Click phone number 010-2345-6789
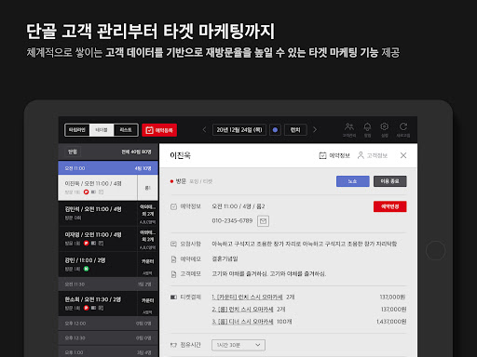The image size is (477, 357). (232, 220)
